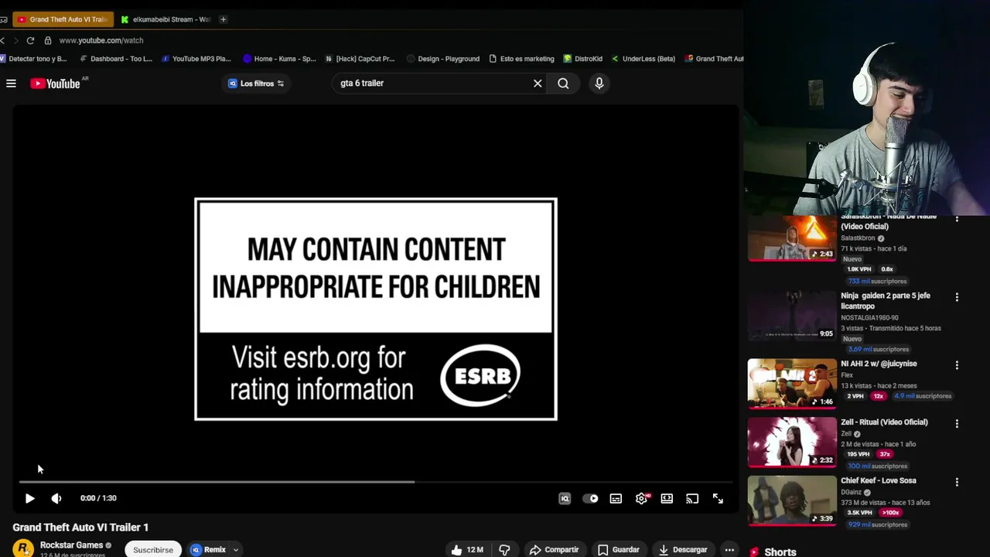Open [Hack] CapCut Pr... bookmark
The image size is (990, 557).
tap(360, 59)
